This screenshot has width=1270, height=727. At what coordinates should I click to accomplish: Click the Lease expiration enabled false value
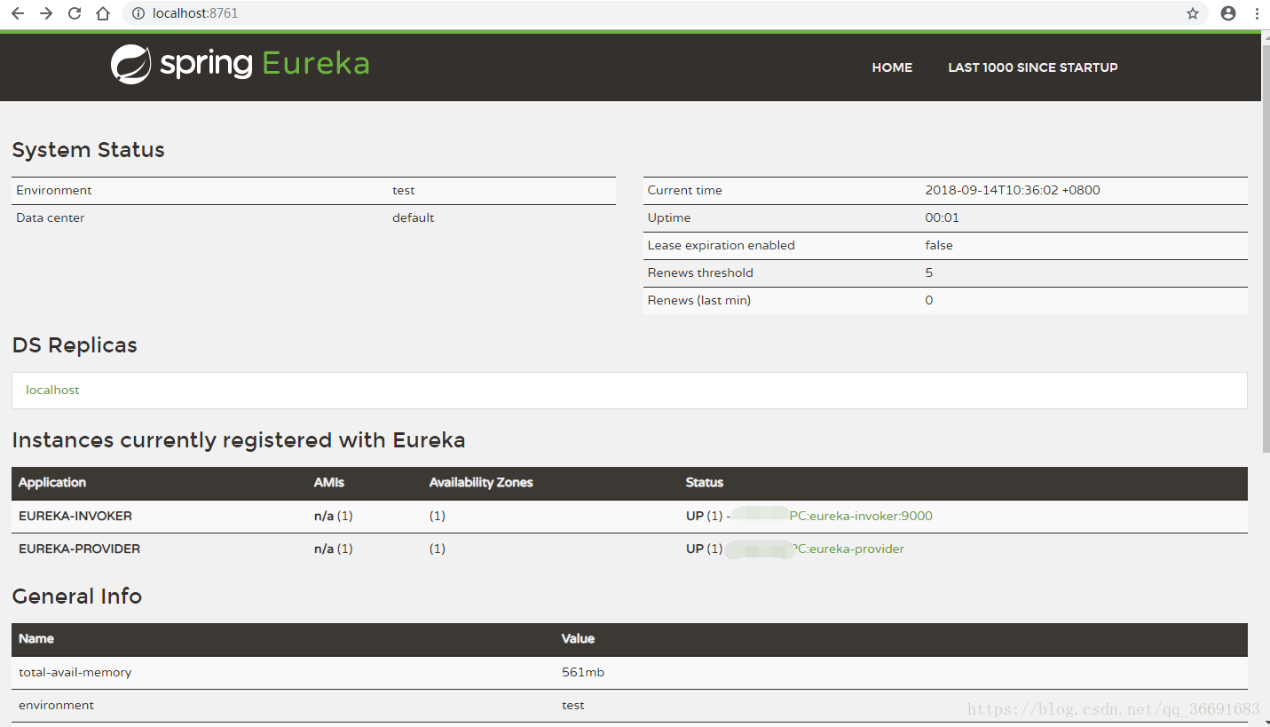coord(939,245)
